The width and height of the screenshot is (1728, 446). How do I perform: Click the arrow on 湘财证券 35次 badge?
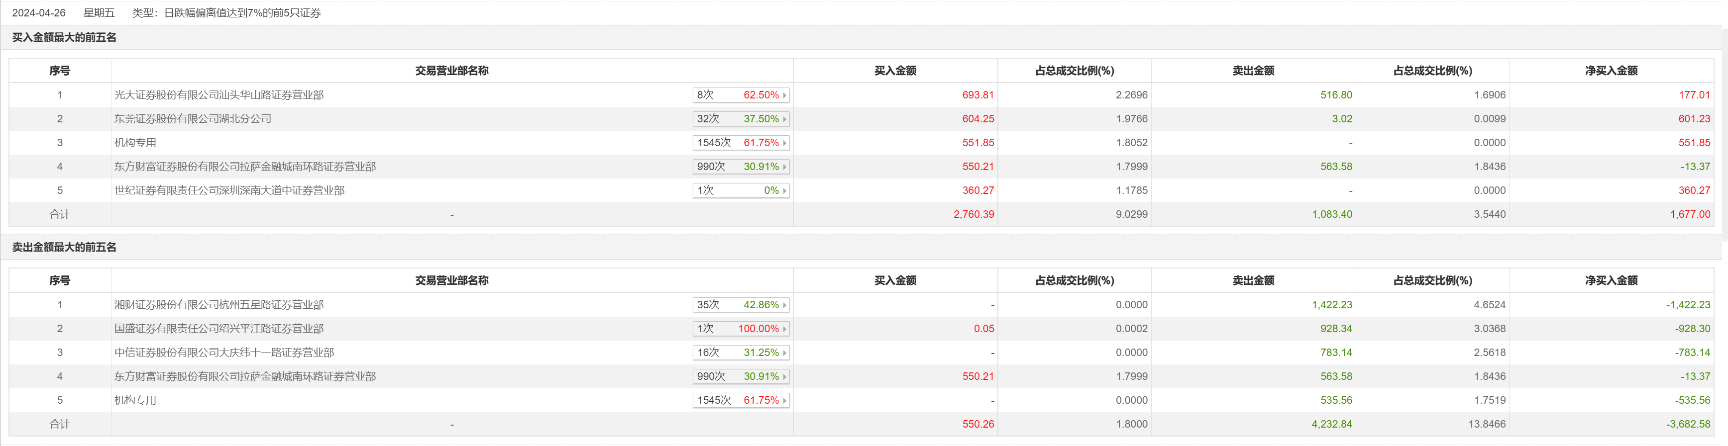[x=784, y=305]
